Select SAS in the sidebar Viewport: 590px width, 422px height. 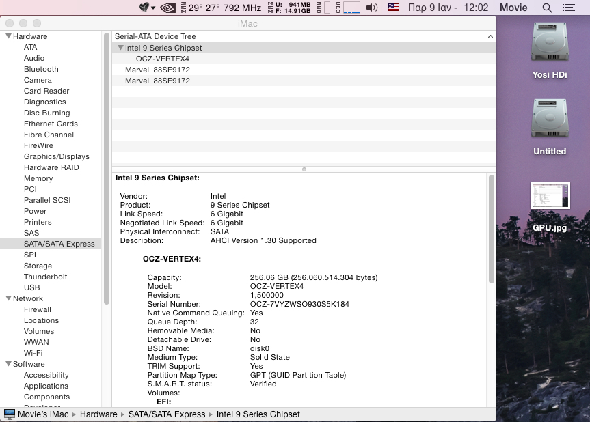pos(31,233)
